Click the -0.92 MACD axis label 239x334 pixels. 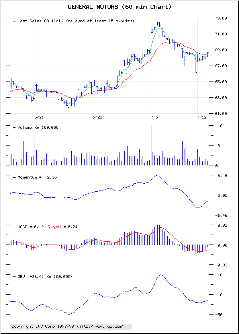pos(221,265)
